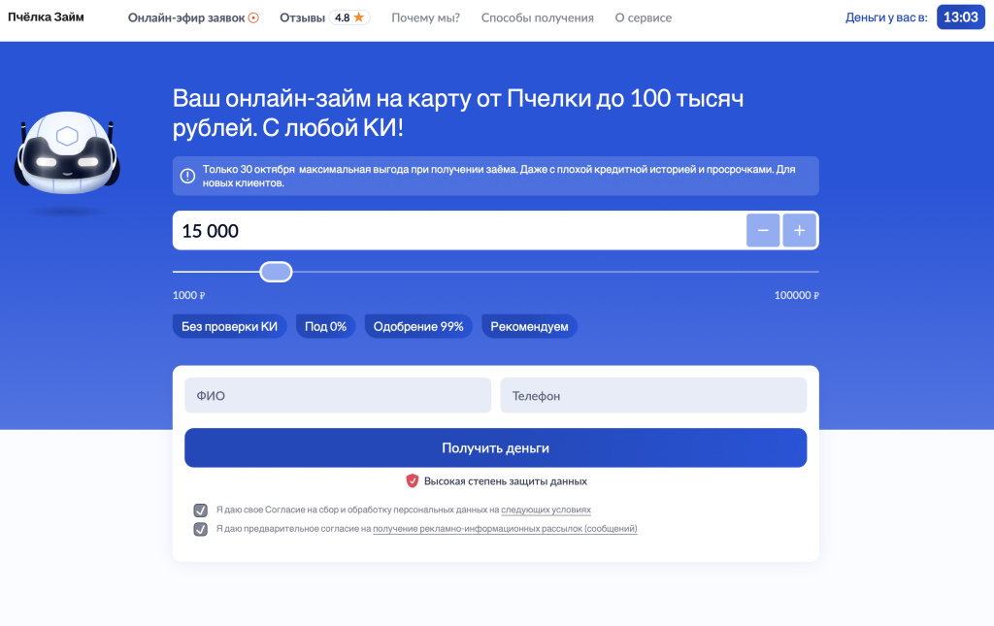Click the red shield data protection icon
Viewport: 994px width, 626px height.
click(x=411, y=479)
